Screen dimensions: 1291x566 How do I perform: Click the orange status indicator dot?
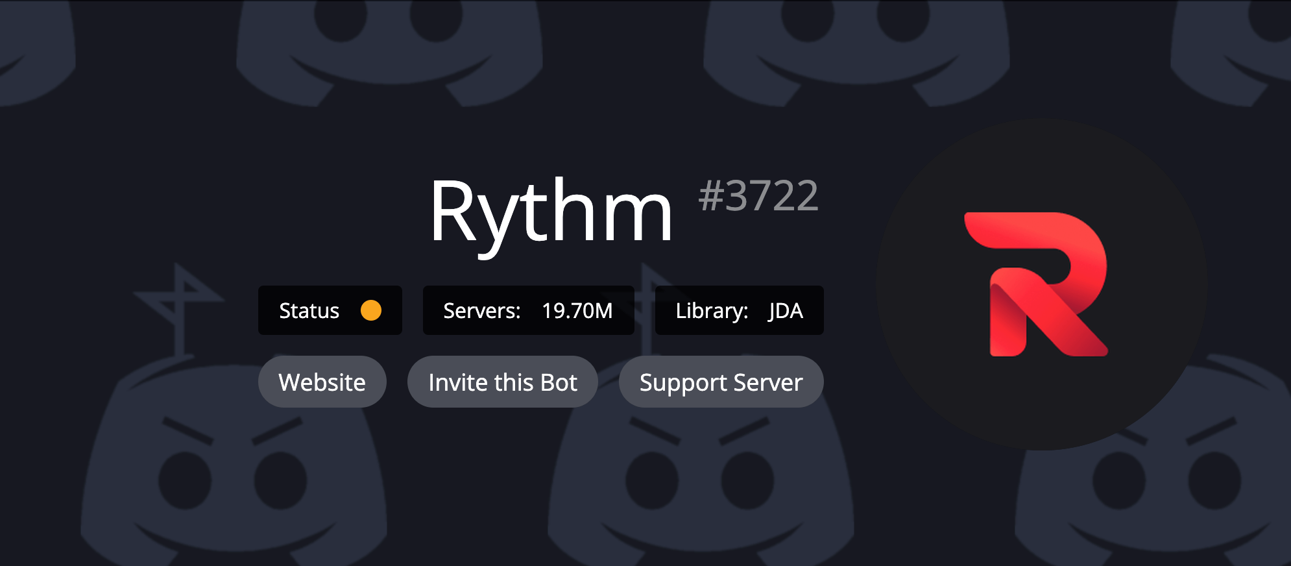click(371, 310)
